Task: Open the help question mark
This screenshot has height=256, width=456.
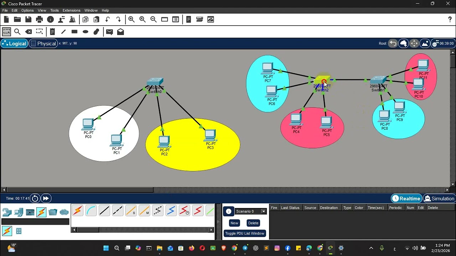Action: pyautogui.click(x=450, y=20)
